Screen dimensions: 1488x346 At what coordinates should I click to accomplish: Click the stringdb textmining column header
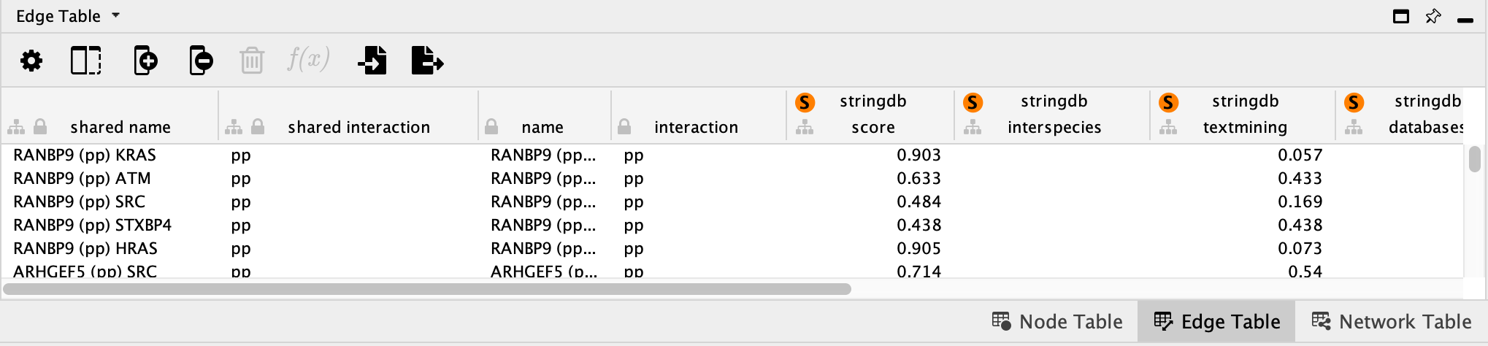[1245, 115]
